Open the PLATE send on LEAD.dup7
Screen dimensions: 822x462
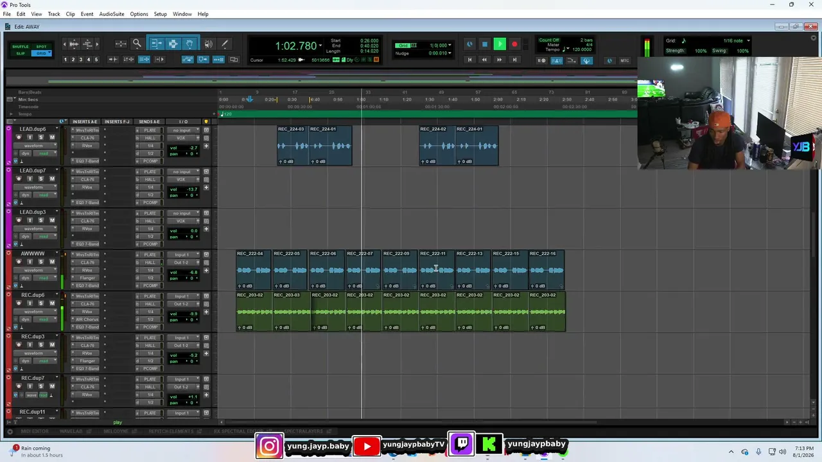click(x=150, y=172)
